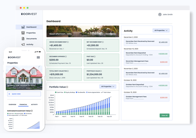
Task: Click the Net December Rent amount +$1,200.00
Action: point(93,45)
